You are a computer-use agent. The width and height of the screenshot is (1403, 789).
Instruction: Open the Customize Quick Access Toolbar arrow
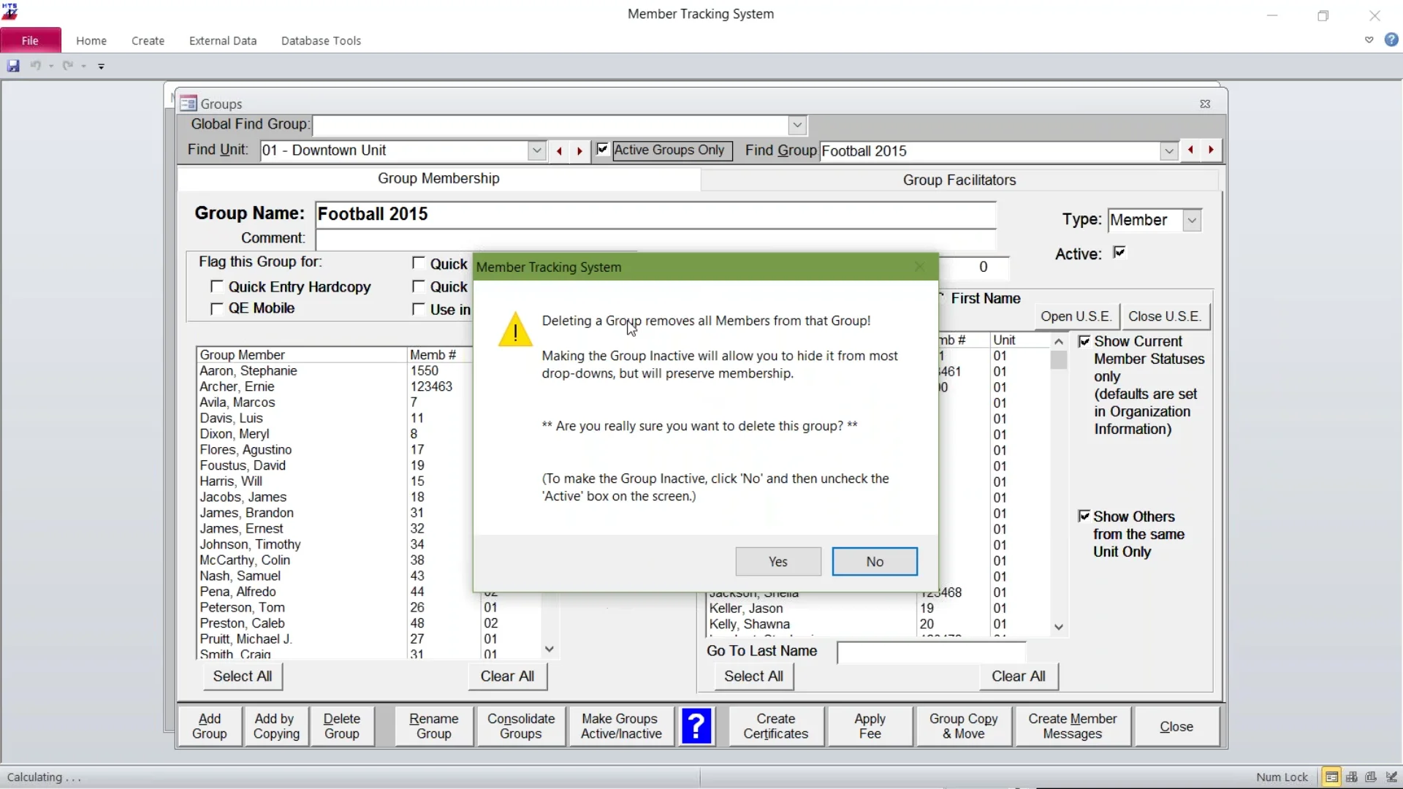tap(102, 66)
